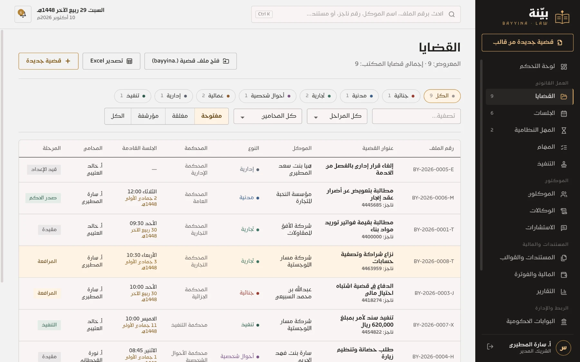Filter by تجارية case type chip

[318, 96]
